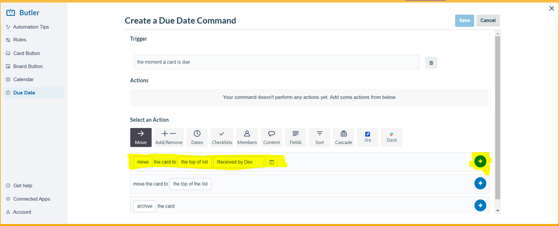Select the Due Date section

[34, 93]
